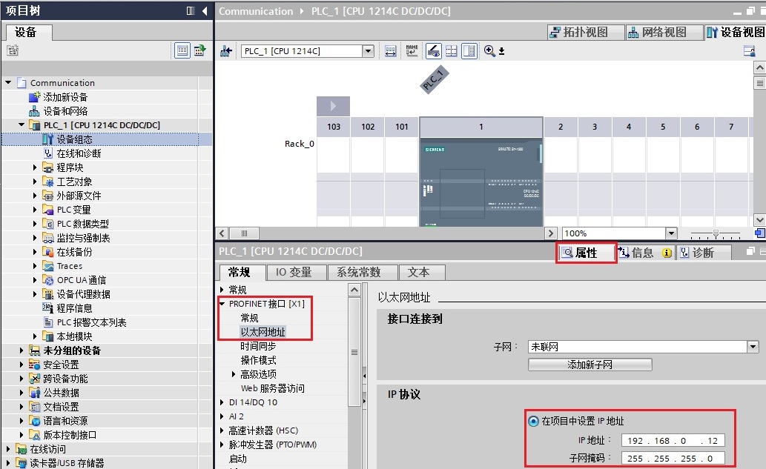Image resolution: width=766 pixels, height=469 pixels.
Task: Click the inspector window float icon
Action: coord(751,251)
